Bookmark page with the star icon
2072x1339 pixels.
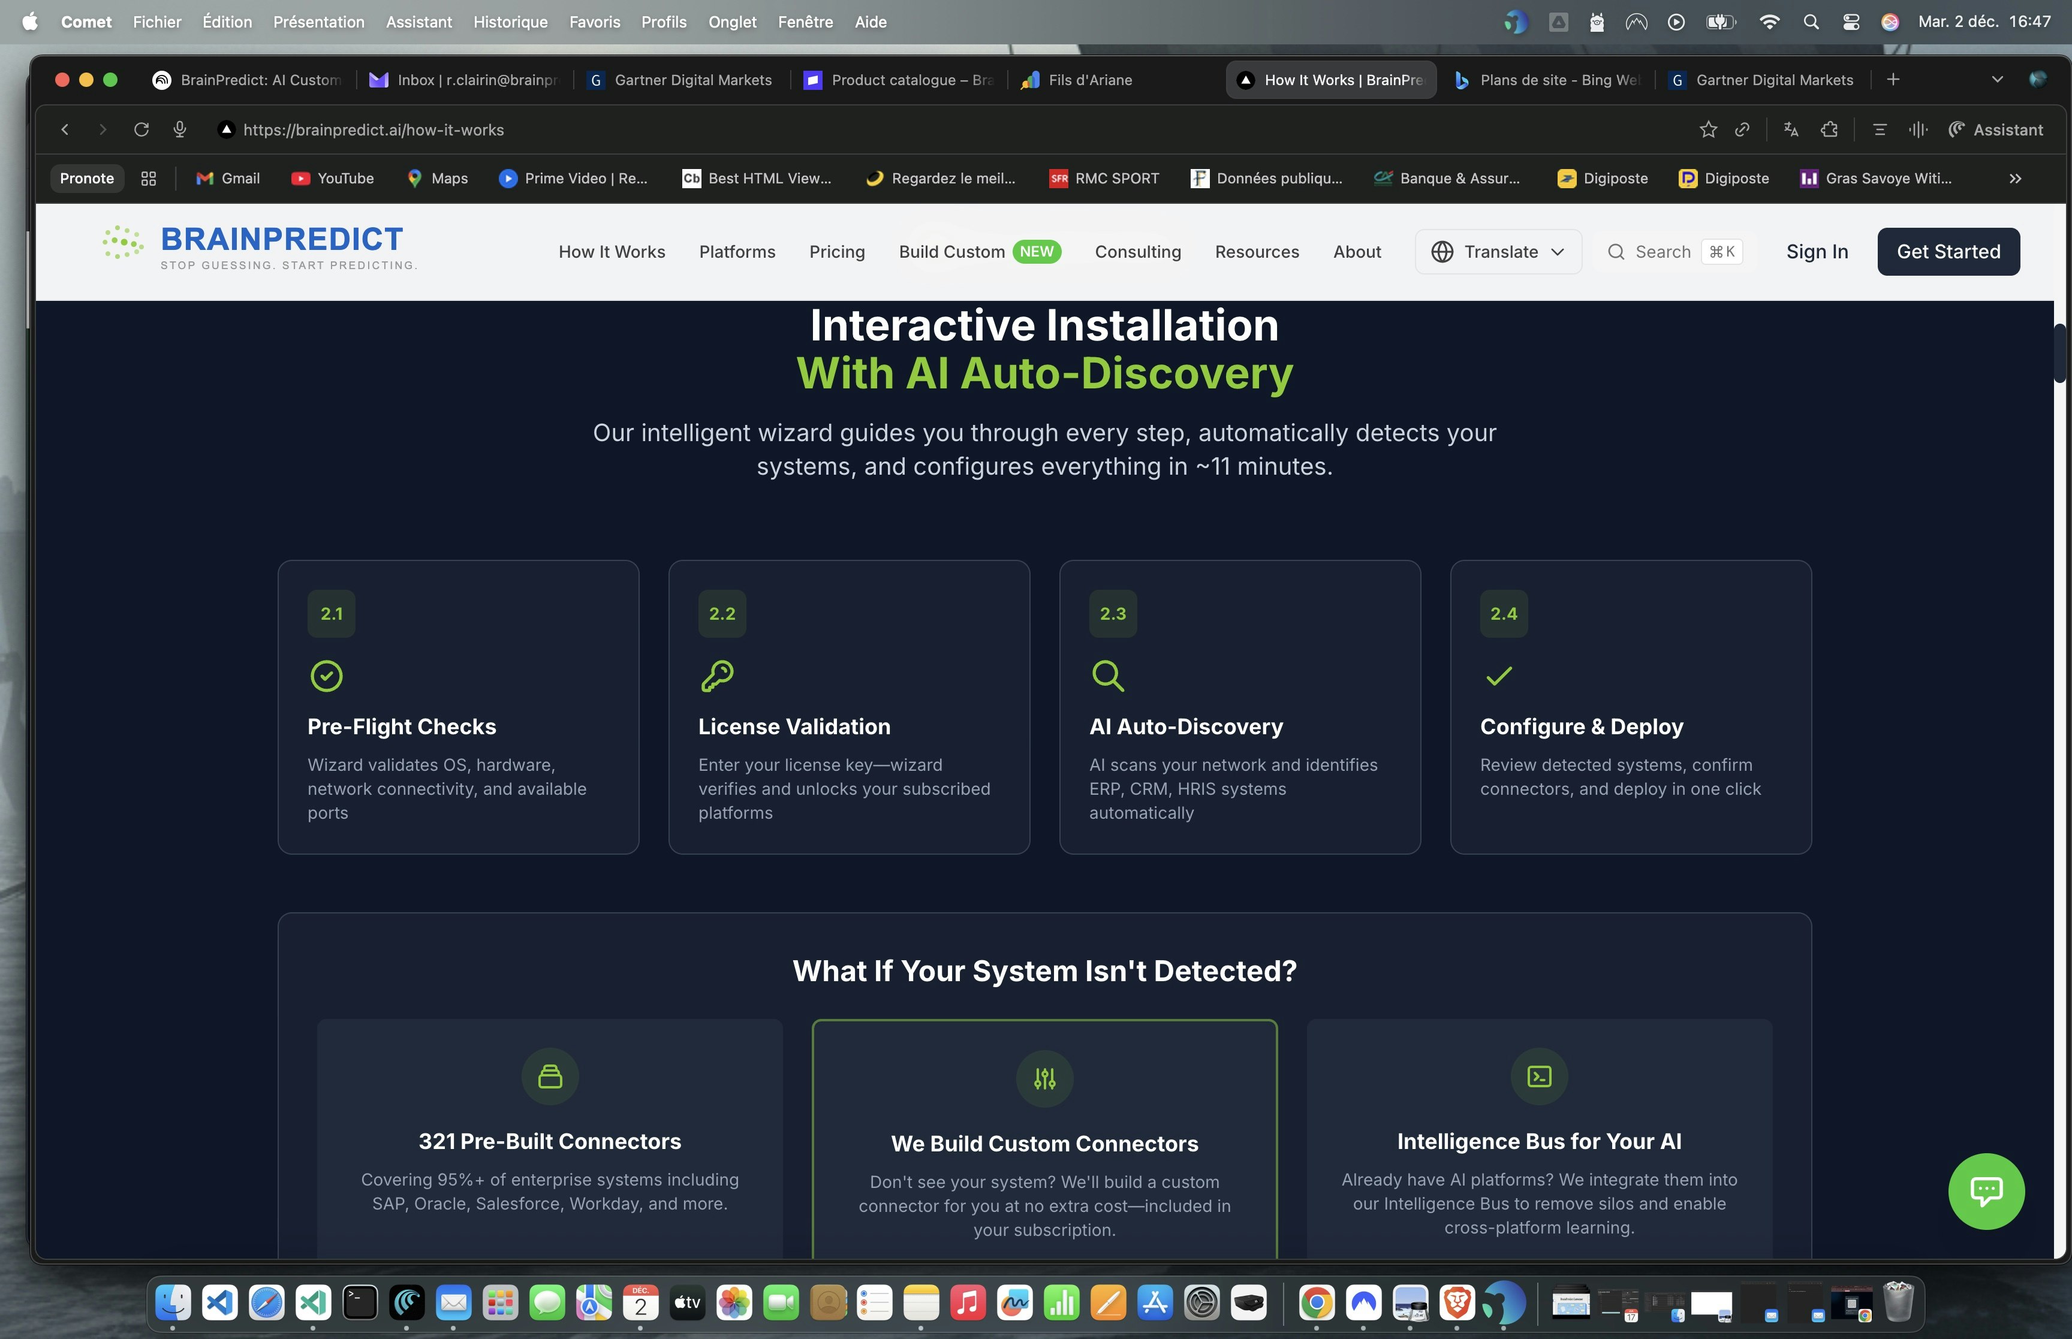point(1707,129)
